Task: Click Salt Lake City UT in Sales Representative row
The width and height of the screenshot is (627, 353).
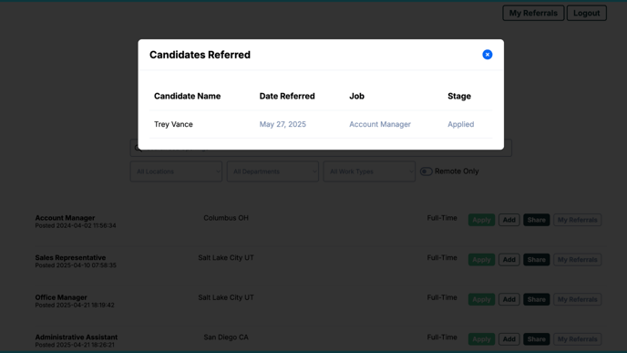Action: coord(226,257)
